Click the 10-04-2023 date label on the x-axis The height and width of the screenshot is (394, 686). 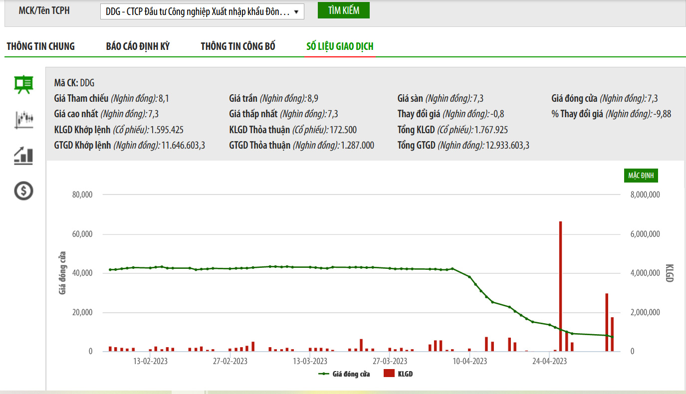click(469, 361)
